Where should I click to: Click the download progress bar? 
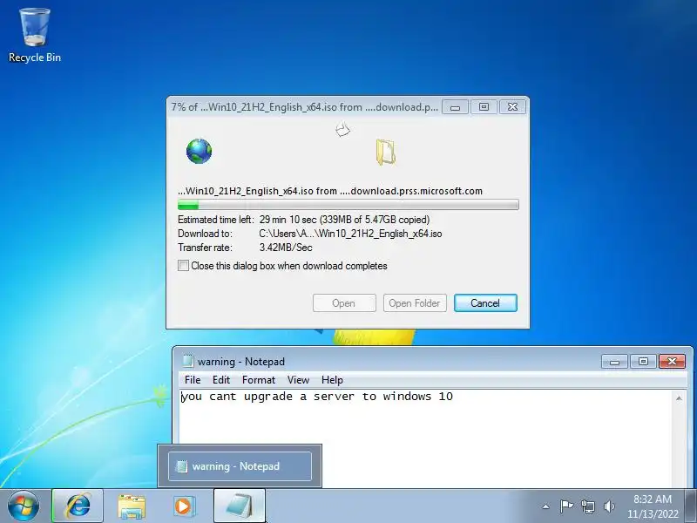[x=348, y=205]
